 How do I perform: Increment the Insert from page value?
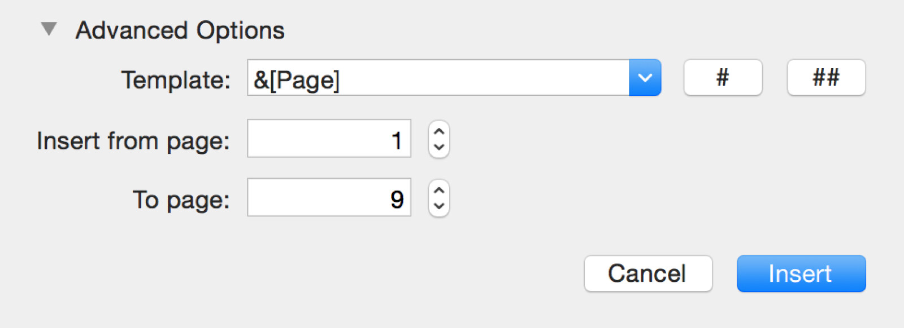[438, 131]
